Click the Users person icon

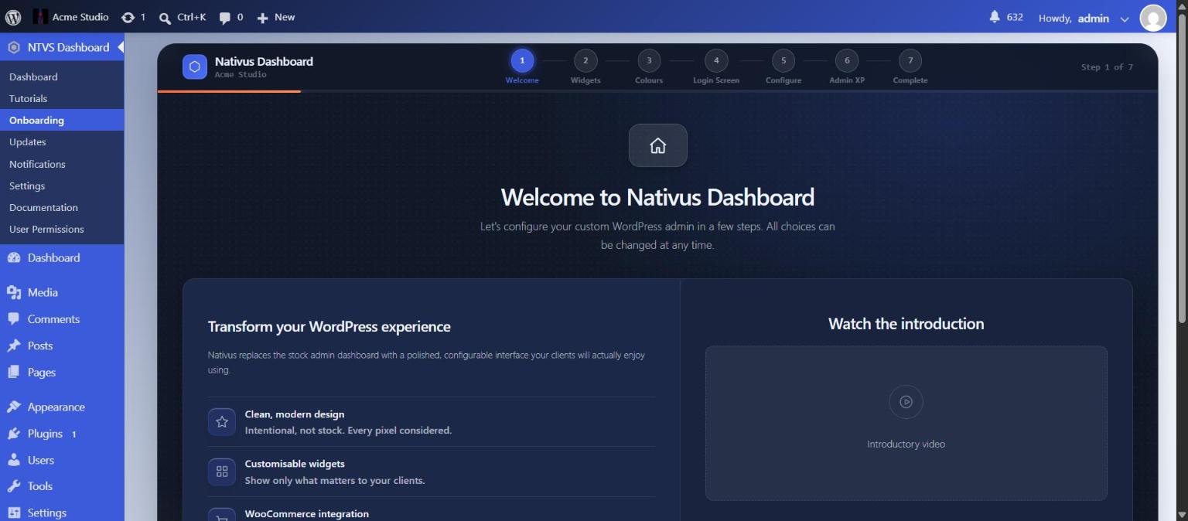pos(14,460)
